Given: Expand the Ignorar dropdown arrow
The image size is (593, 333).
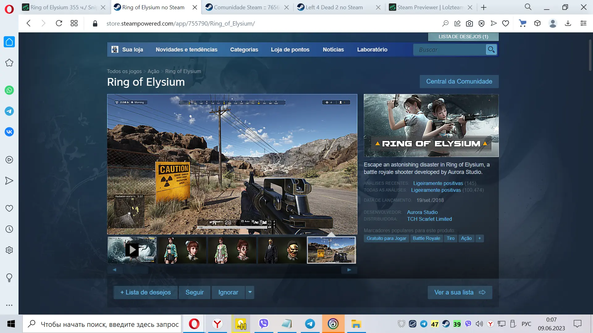Looking at the screenshot, I should (x=250, y=292).
